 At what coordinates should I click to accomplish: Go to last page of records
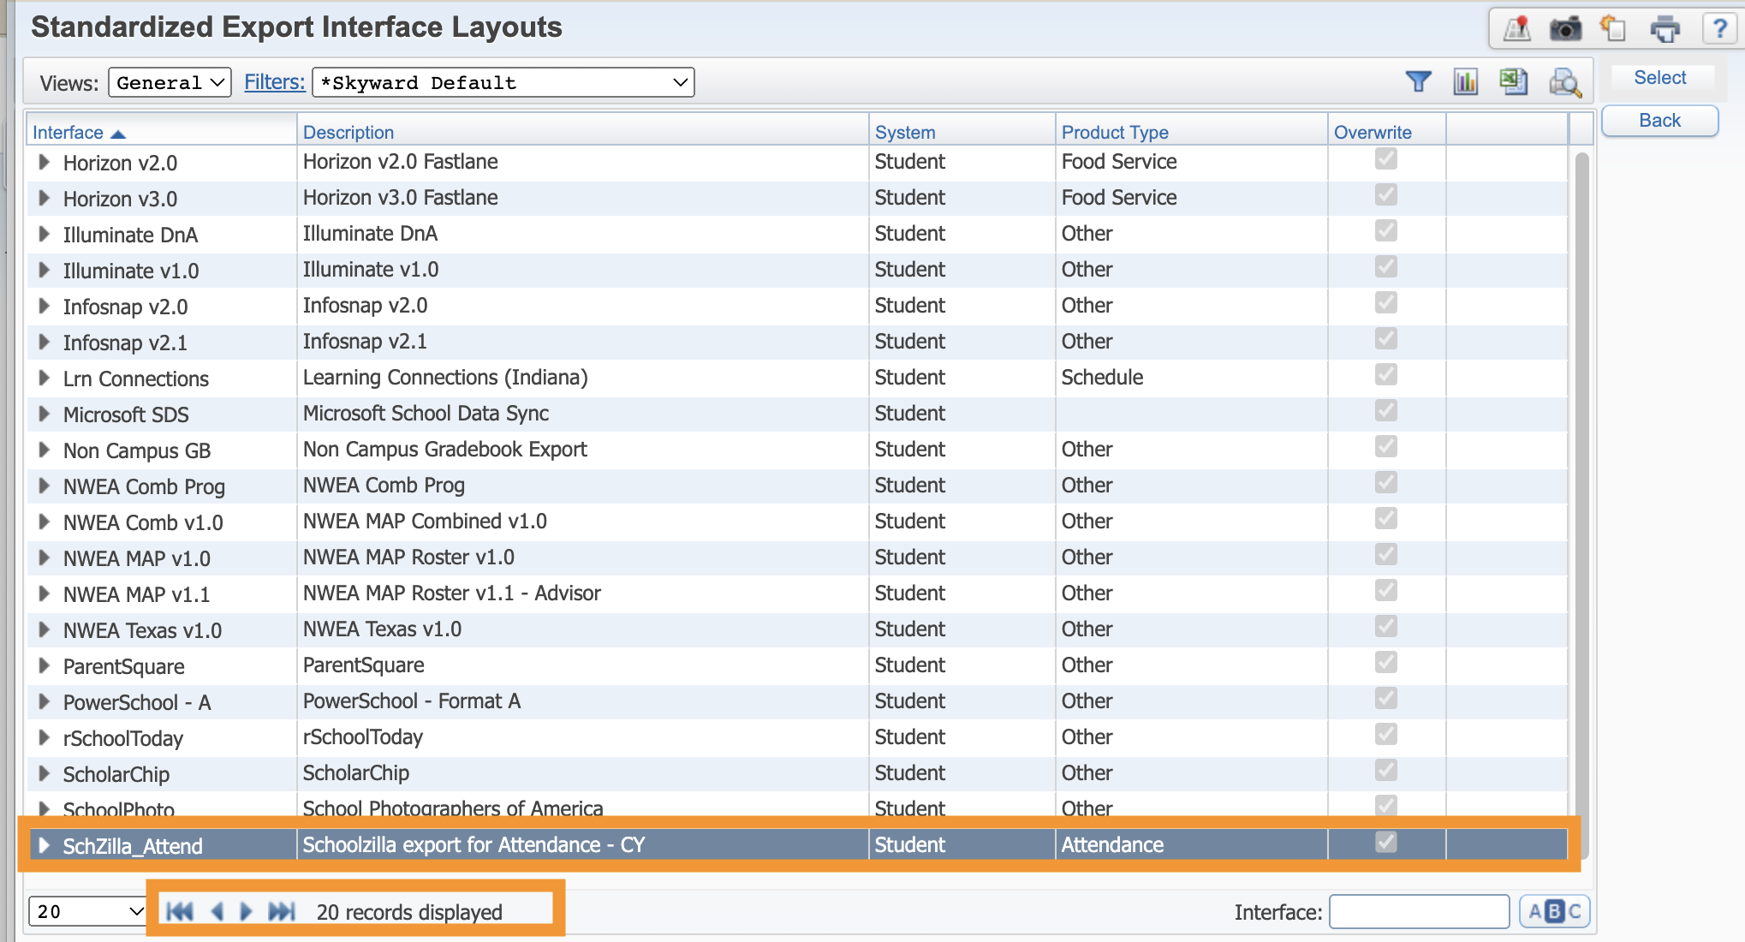(282, 911)
